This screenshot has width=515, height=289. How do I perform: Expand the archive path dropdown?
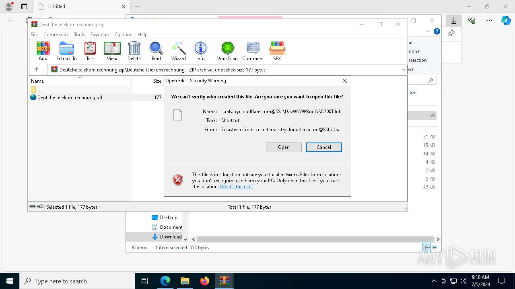(x=404, y=70)
